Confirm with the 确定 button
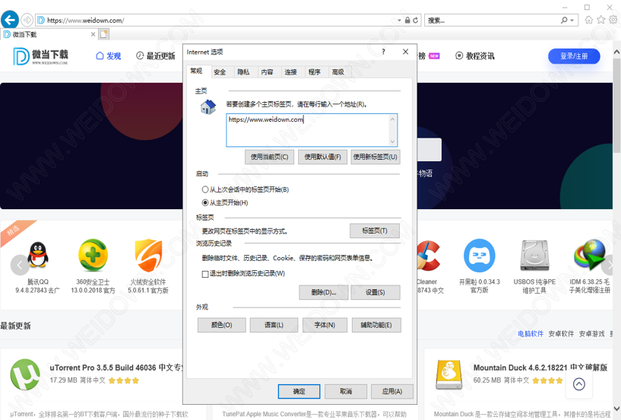The width and height of the screenshot is (621, 420). pos(299,391)
